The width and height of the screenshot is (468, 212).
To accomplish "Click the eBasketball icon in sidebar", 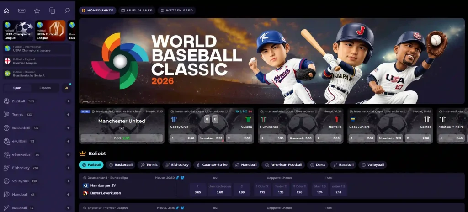I will (6, 154).
